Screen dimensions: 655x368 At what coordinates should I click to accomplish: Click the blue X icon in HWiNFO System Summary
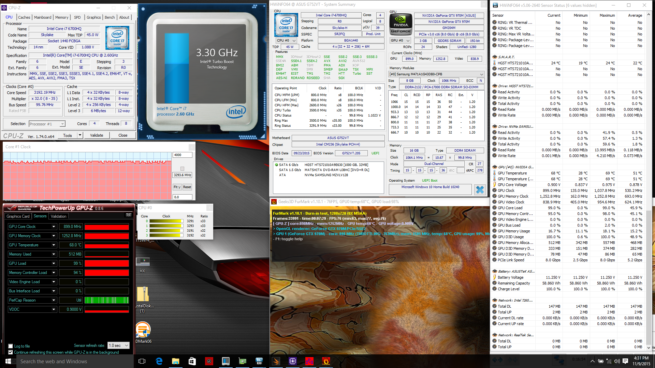click(x=480, y=189)
